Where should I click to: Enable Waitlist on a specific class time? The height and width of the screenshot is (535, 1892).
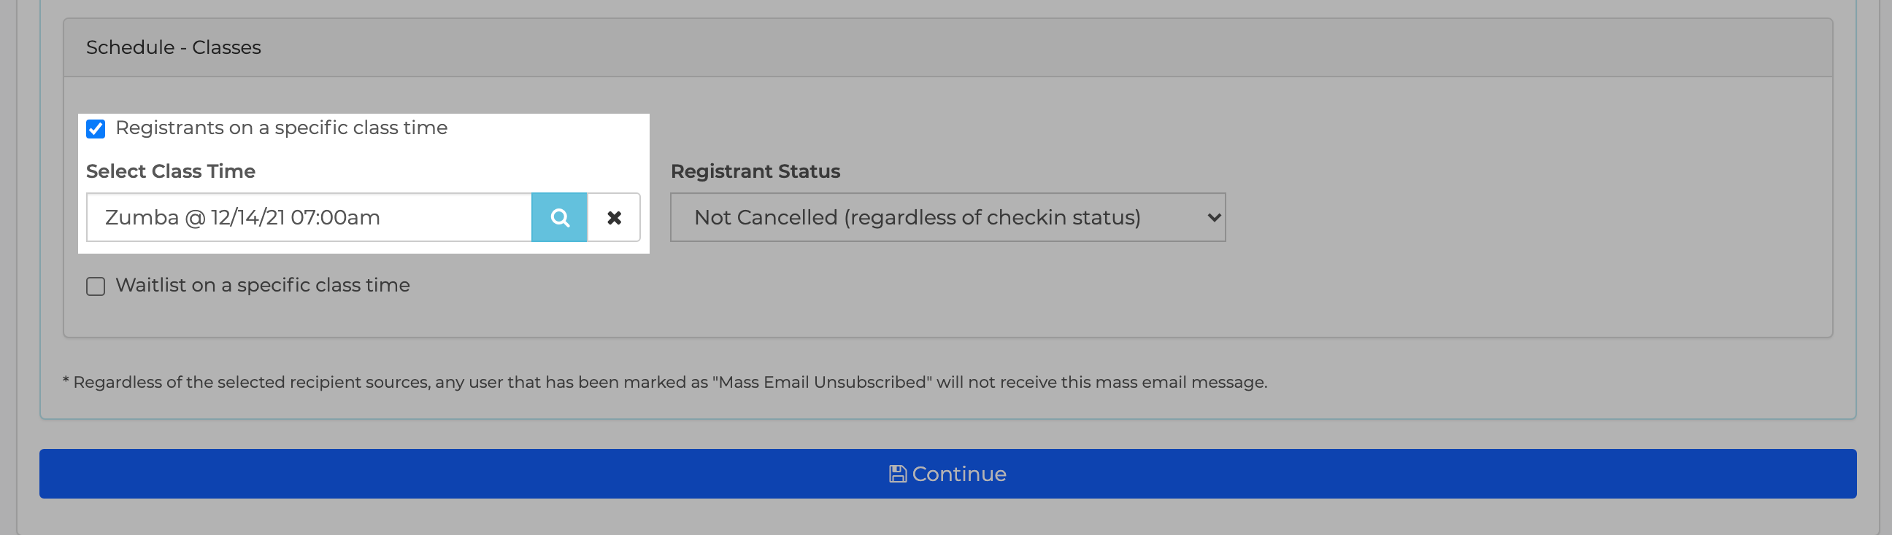coord(96,286)
